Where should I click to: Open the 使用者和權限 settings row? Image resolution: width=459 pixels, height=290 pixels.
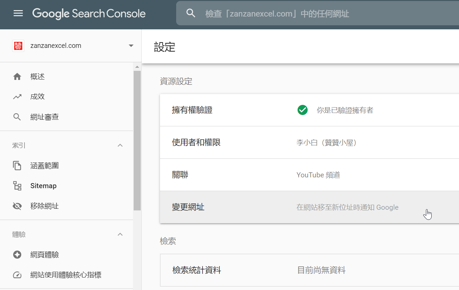click(x=309, y=143)
